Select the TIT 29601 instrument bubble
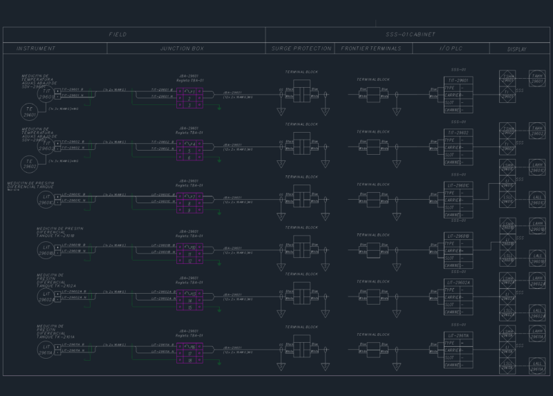Image resolution: width=553 pixels, height=396 pixels. [x=46, y=94]
